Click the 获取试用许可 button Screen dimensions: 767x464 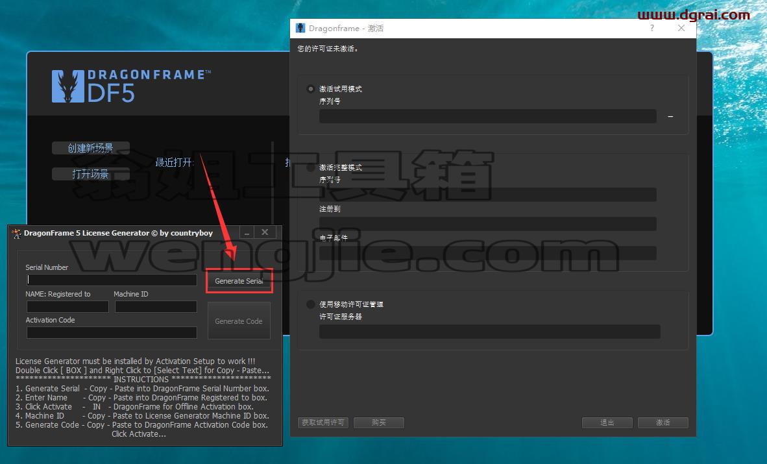323,422
